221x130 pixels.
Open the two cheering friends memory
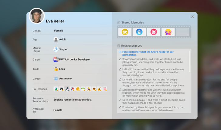tap(168, 32)
